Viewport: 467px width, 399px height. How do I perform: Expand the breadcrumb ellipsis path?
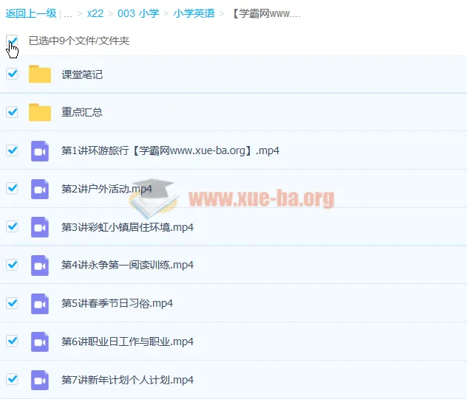[x=67, y=13]
